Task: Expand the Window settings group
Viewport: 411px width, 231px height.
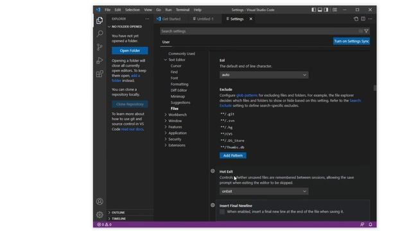Action: 166,121
